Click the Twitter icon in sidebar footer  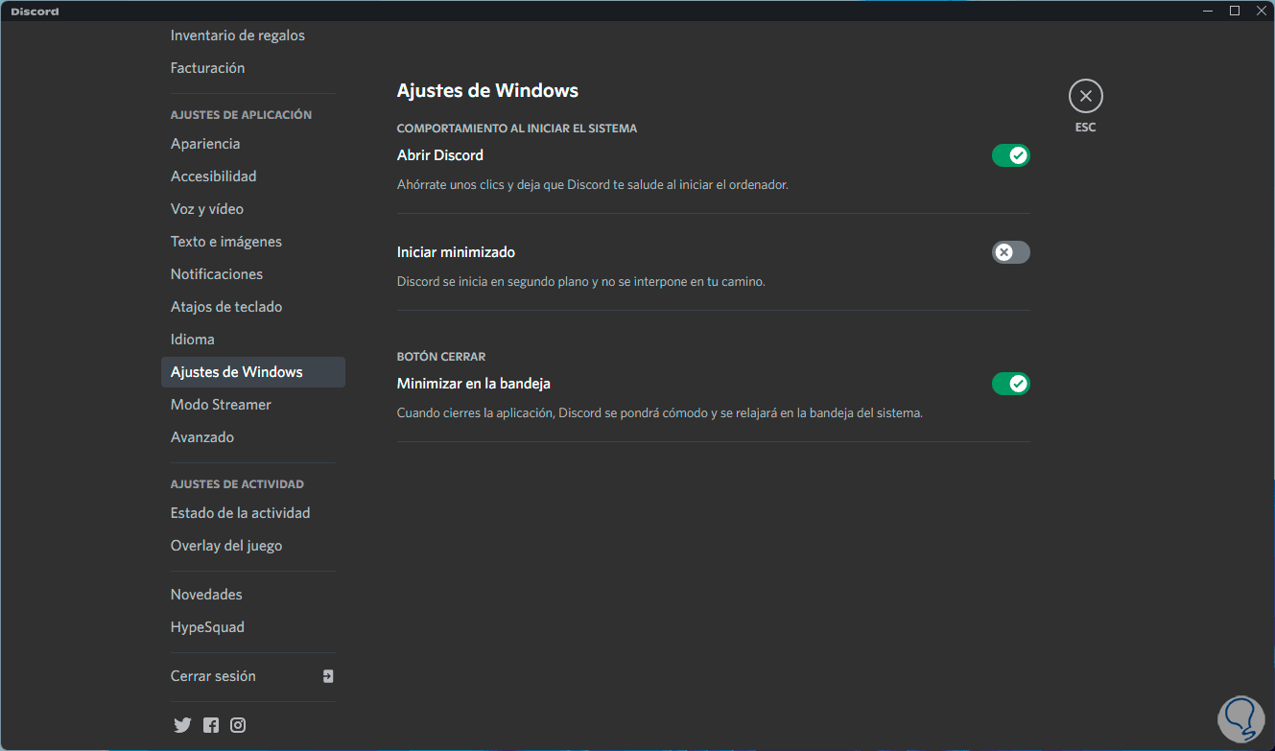click(x=182, y=725)
